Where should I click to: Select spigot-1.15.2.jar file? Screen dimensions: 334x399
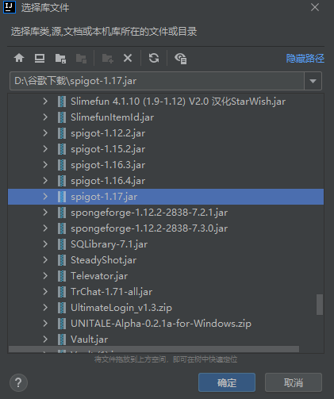tap(108, 149)
